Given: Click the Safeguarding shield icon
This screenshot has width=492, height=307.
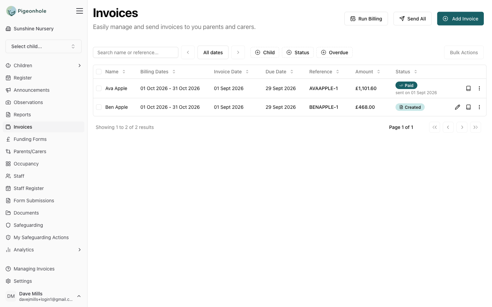Looking at the screenshot, I should pyautogui.click(x=8, y=225).
